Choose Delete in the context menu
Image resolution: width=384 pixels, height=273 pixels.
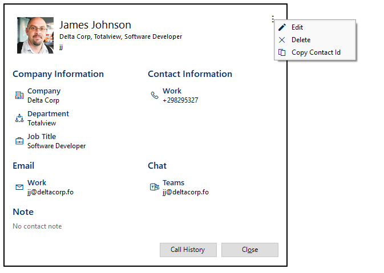tap(315, 40)
